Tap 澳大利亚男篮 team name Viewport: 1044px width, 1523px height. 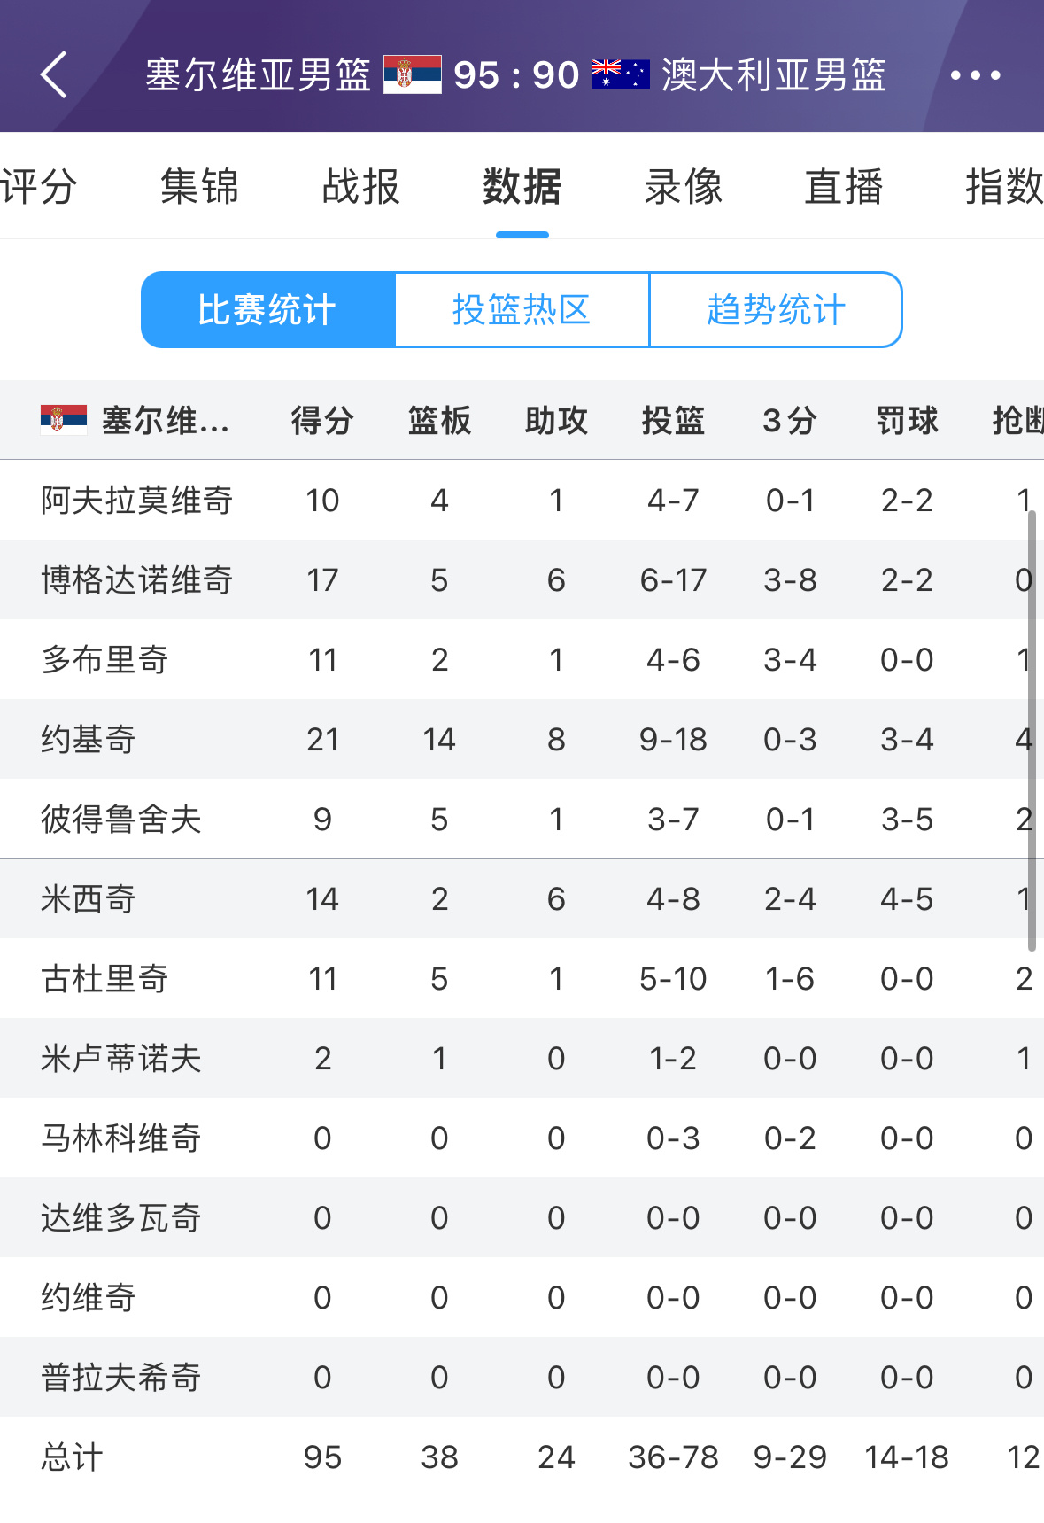click(773, 75)
